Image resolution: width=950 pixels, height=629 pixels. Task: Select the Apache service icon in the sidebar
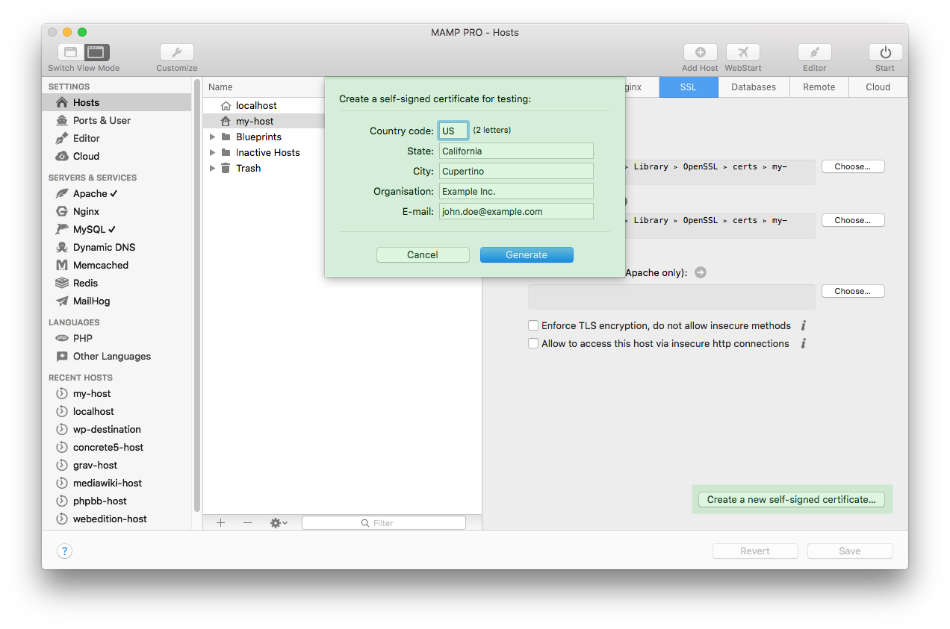click(x=62, y=193)
